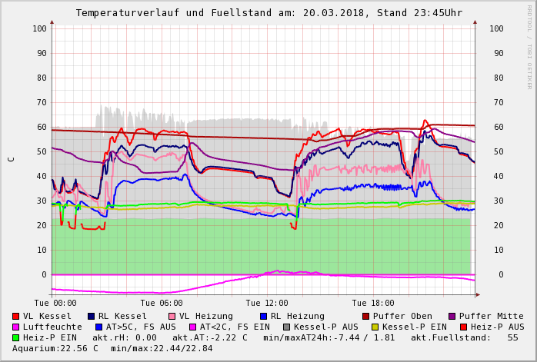The width and height of the screenshot is (537, 362).
Task: Click the Tue 00:00 time axis label
Action: pos(55,303)
